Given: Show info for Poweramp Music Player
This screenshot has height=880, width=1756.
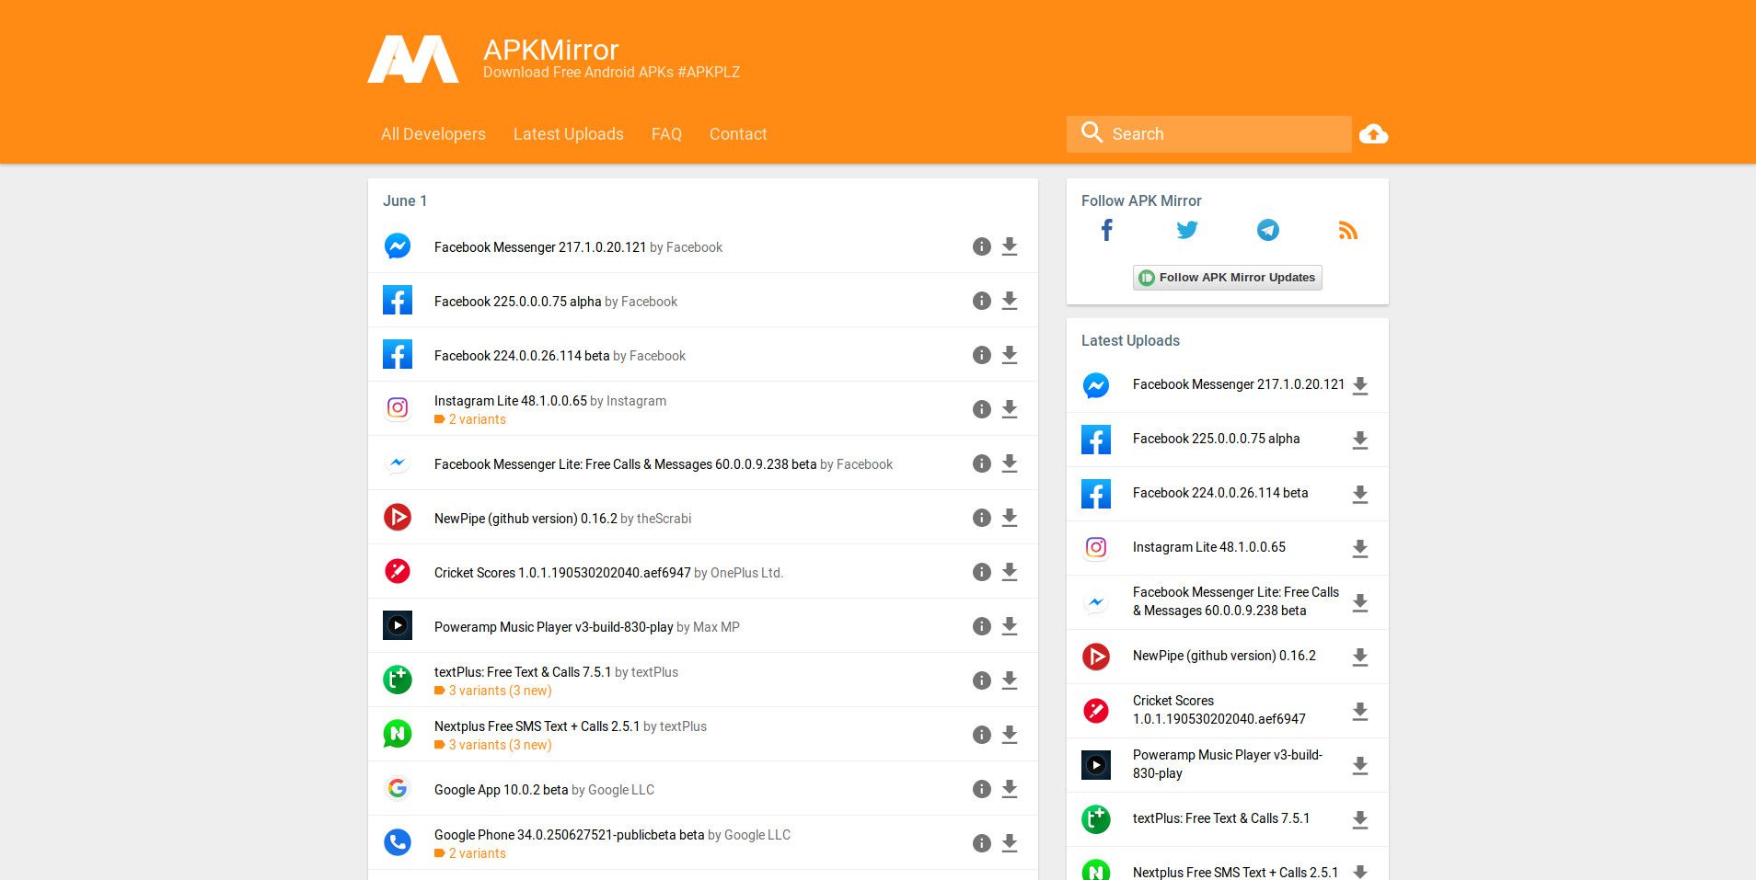Looking at the screenshot, I should tap(982, 626).
